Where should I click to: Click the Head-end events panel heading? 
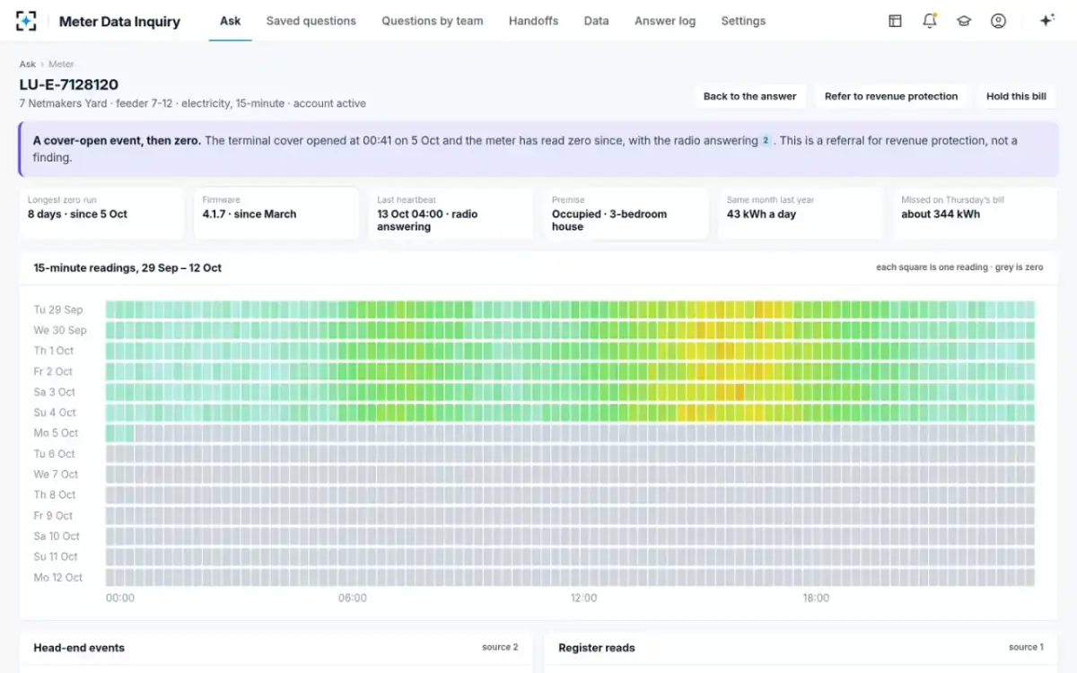click(x=79, y=648)
